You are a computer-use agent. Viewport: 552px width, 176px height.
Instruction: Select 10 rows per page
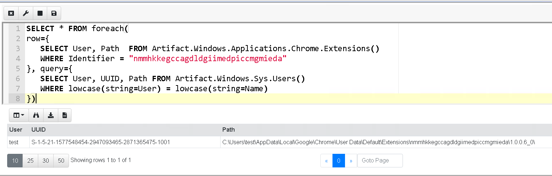pos(15,161)
